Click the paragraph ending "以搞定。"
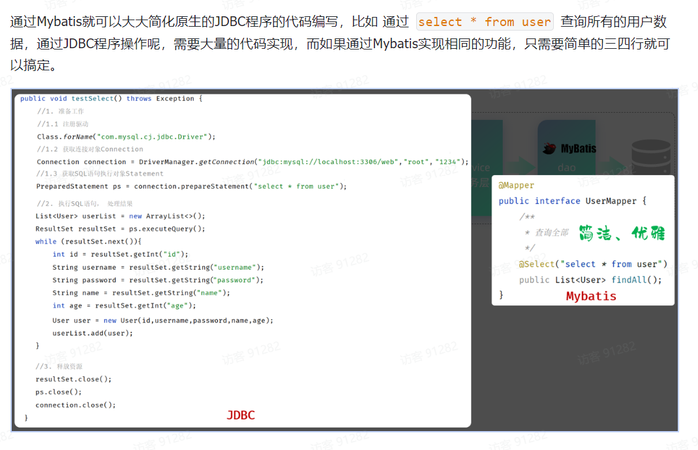Screen dimensions: 698x450 pyautogui.click(x=34, y=65)
